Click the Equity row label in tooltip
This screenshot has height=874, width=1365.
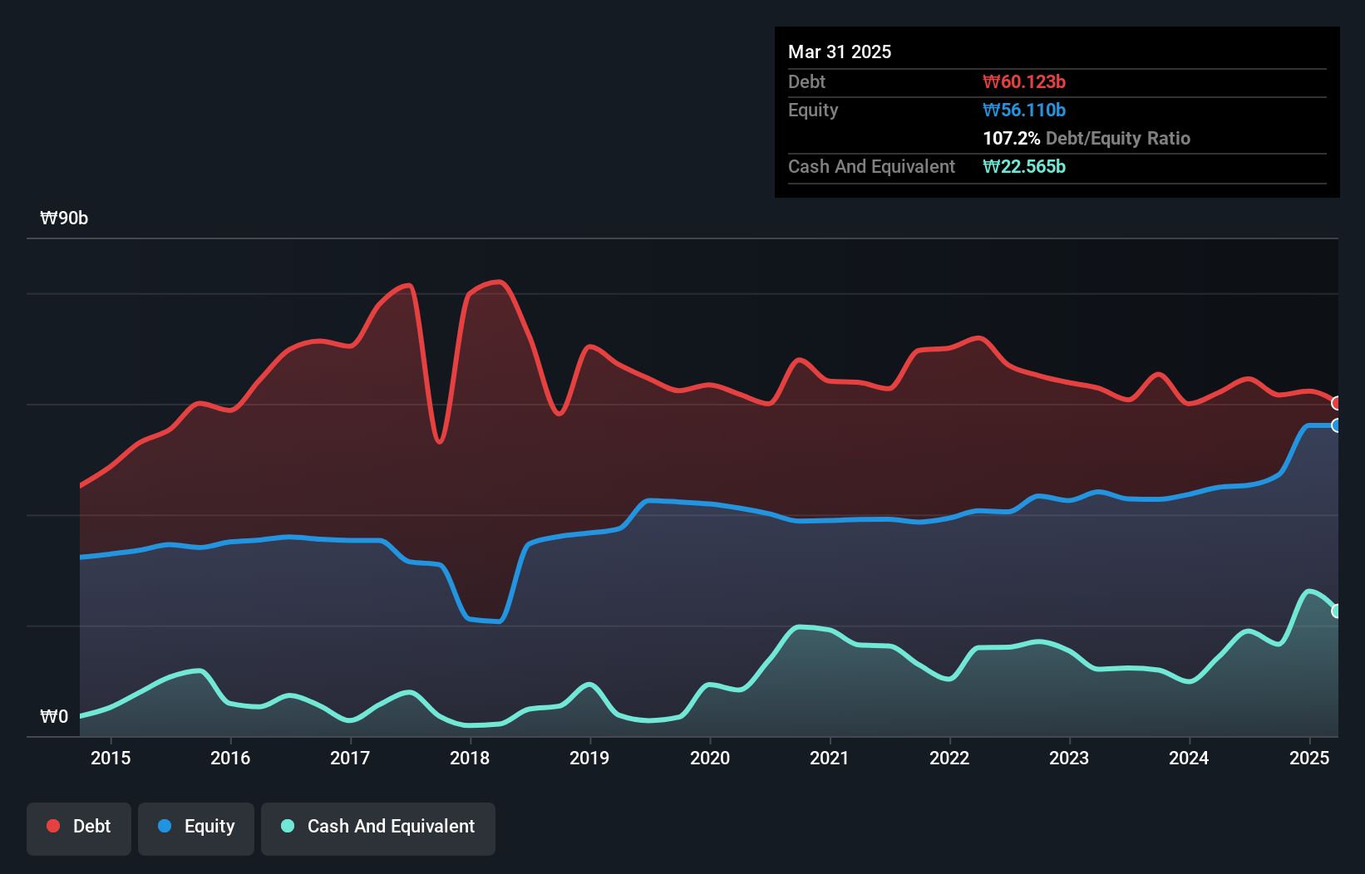813,110
